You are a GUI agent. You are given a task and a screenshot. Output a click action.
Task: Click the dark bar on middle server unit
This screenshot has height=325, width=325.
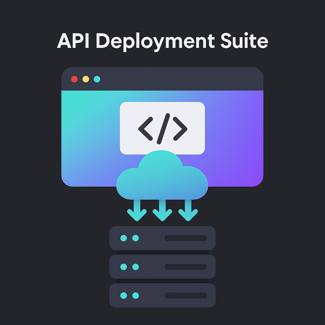tap(185, 267)
